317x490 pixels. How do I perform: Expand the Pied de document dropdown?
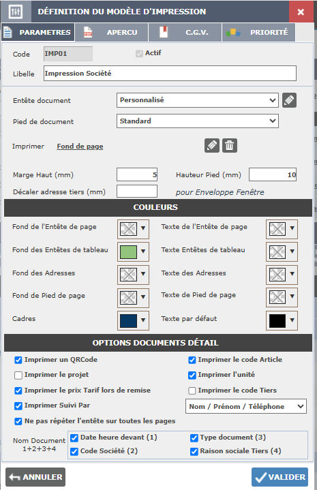(x=198, y=121)
